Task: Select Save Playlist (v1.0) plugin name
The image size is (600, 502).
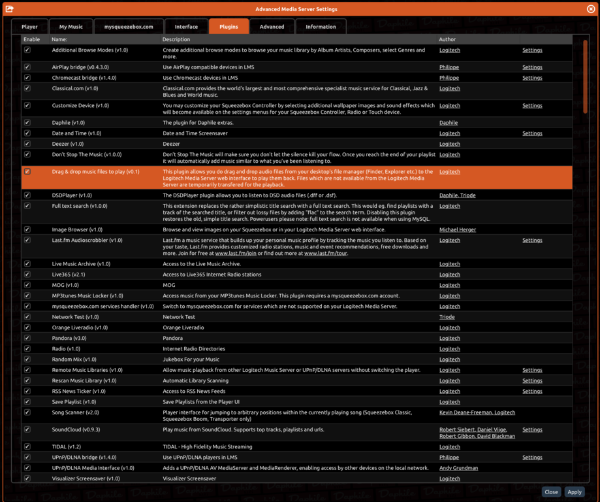Action: point(74,402)
